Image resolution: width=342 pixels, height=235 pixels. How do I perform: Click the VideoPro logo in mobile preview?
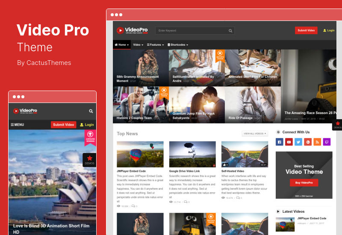coord(25,111)
